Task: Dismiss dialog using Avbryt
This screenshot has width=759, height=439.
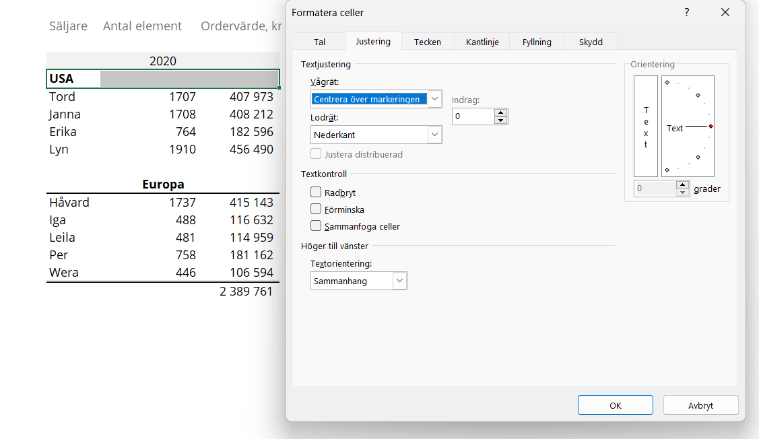Action: tap(700, 405)
